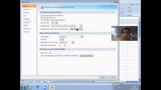Image resolution: width=161 pixels, height=90 pixels.
Task: Open the Font size dropdown
Action: pos(63,39)
